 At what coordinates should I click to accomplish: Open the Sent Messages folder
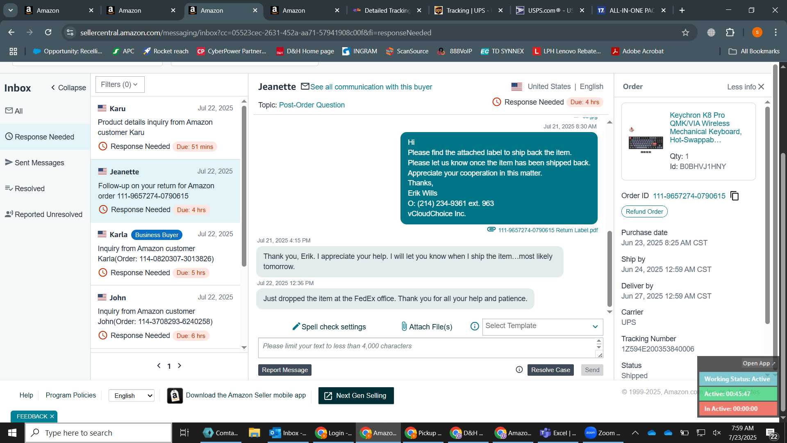pos(45,162)
